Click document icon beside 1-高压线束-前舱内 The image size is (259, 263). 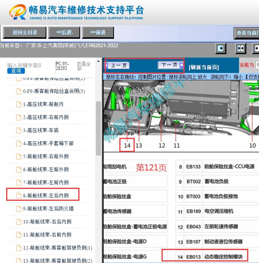point(18,104)
